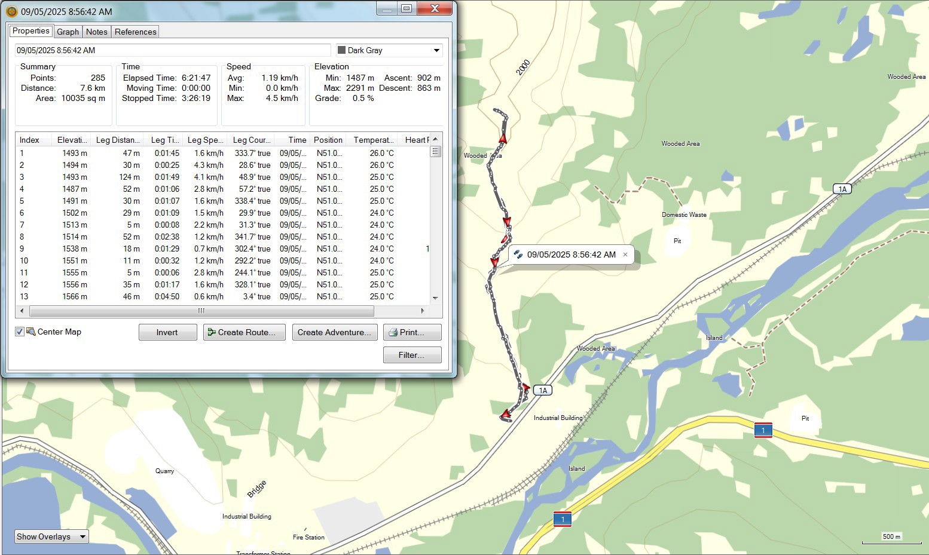
Task: Sort by the Elevation column header
Action: (x=72, y=140)
